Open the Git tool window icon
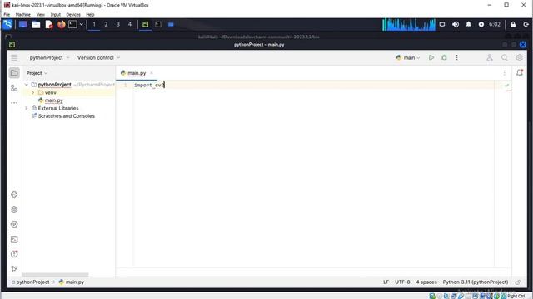533x299 pixels. tap(14, 269)
